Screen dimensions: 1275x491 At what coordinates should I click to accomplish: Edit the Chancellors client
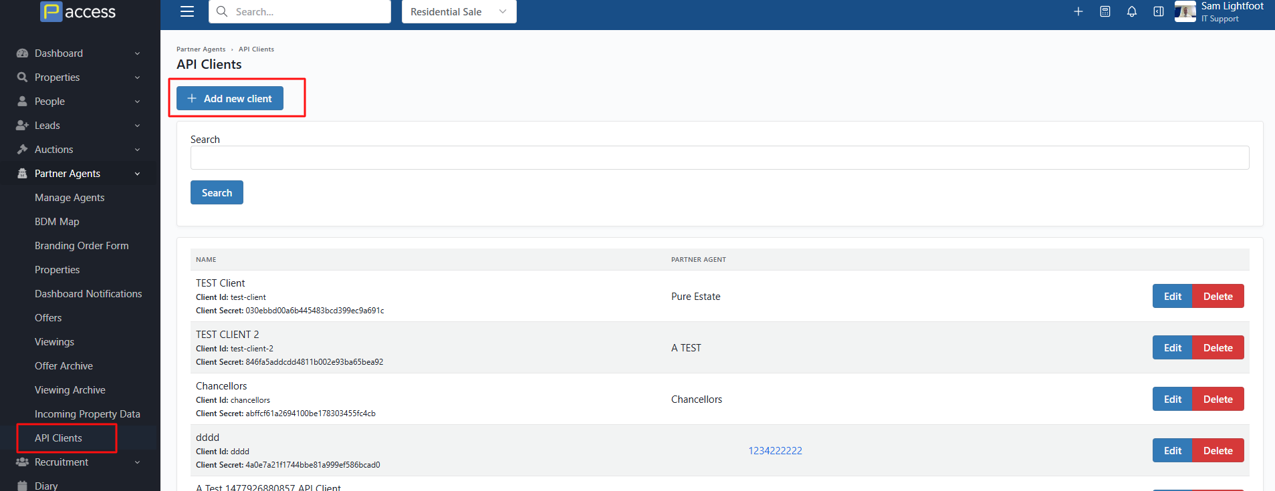pyautogui.click(x=1173, y=399)
